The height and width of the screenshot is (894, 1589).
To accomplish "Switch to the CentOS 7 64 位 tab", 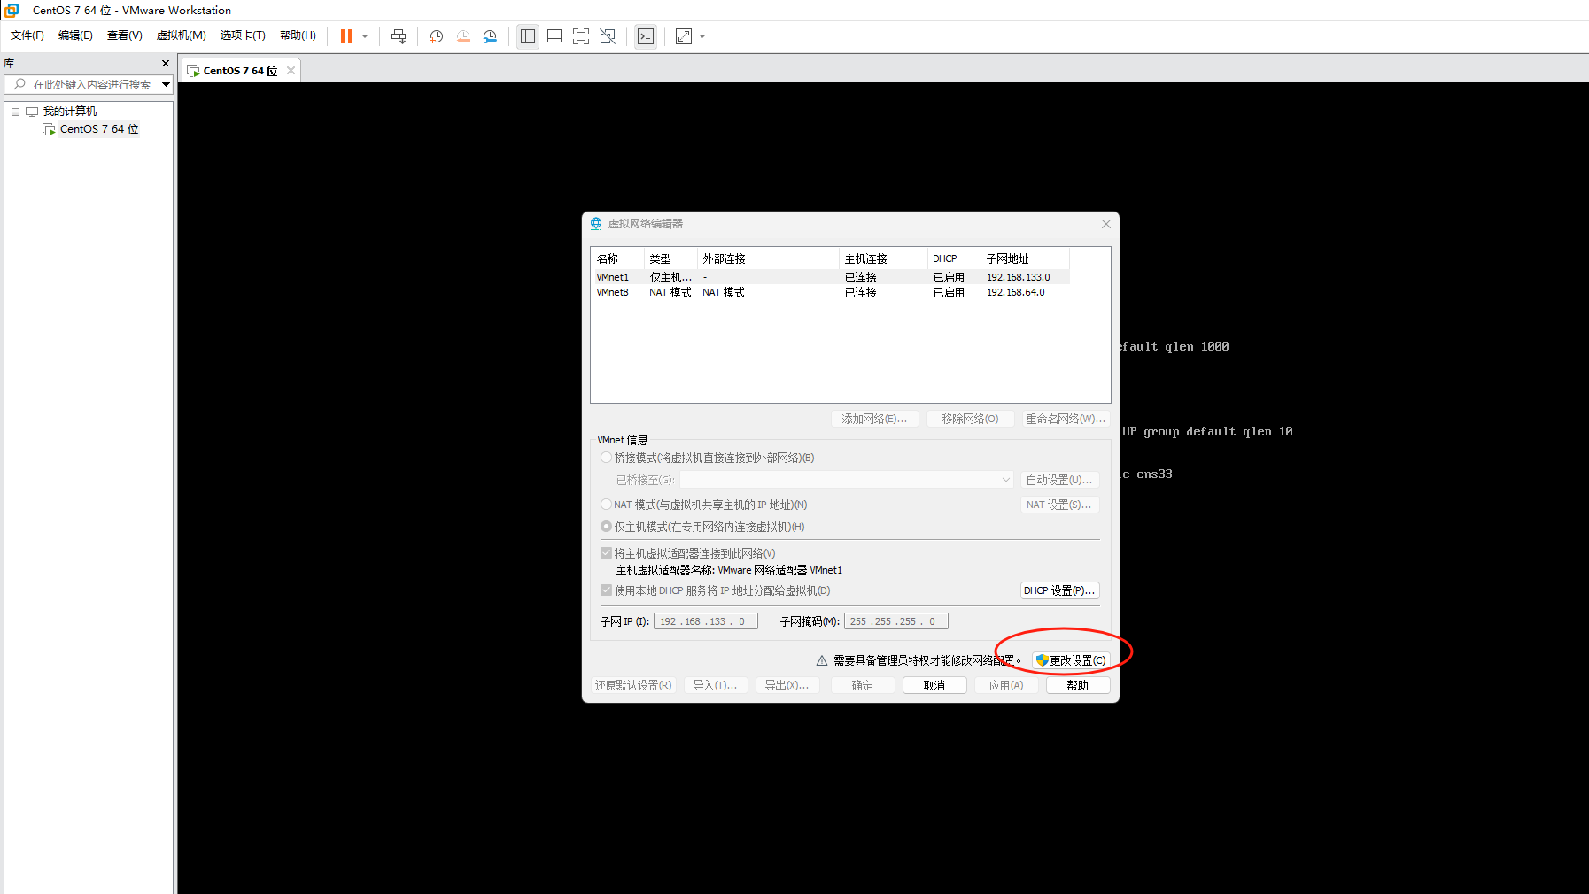I will (x=240, y=71).
